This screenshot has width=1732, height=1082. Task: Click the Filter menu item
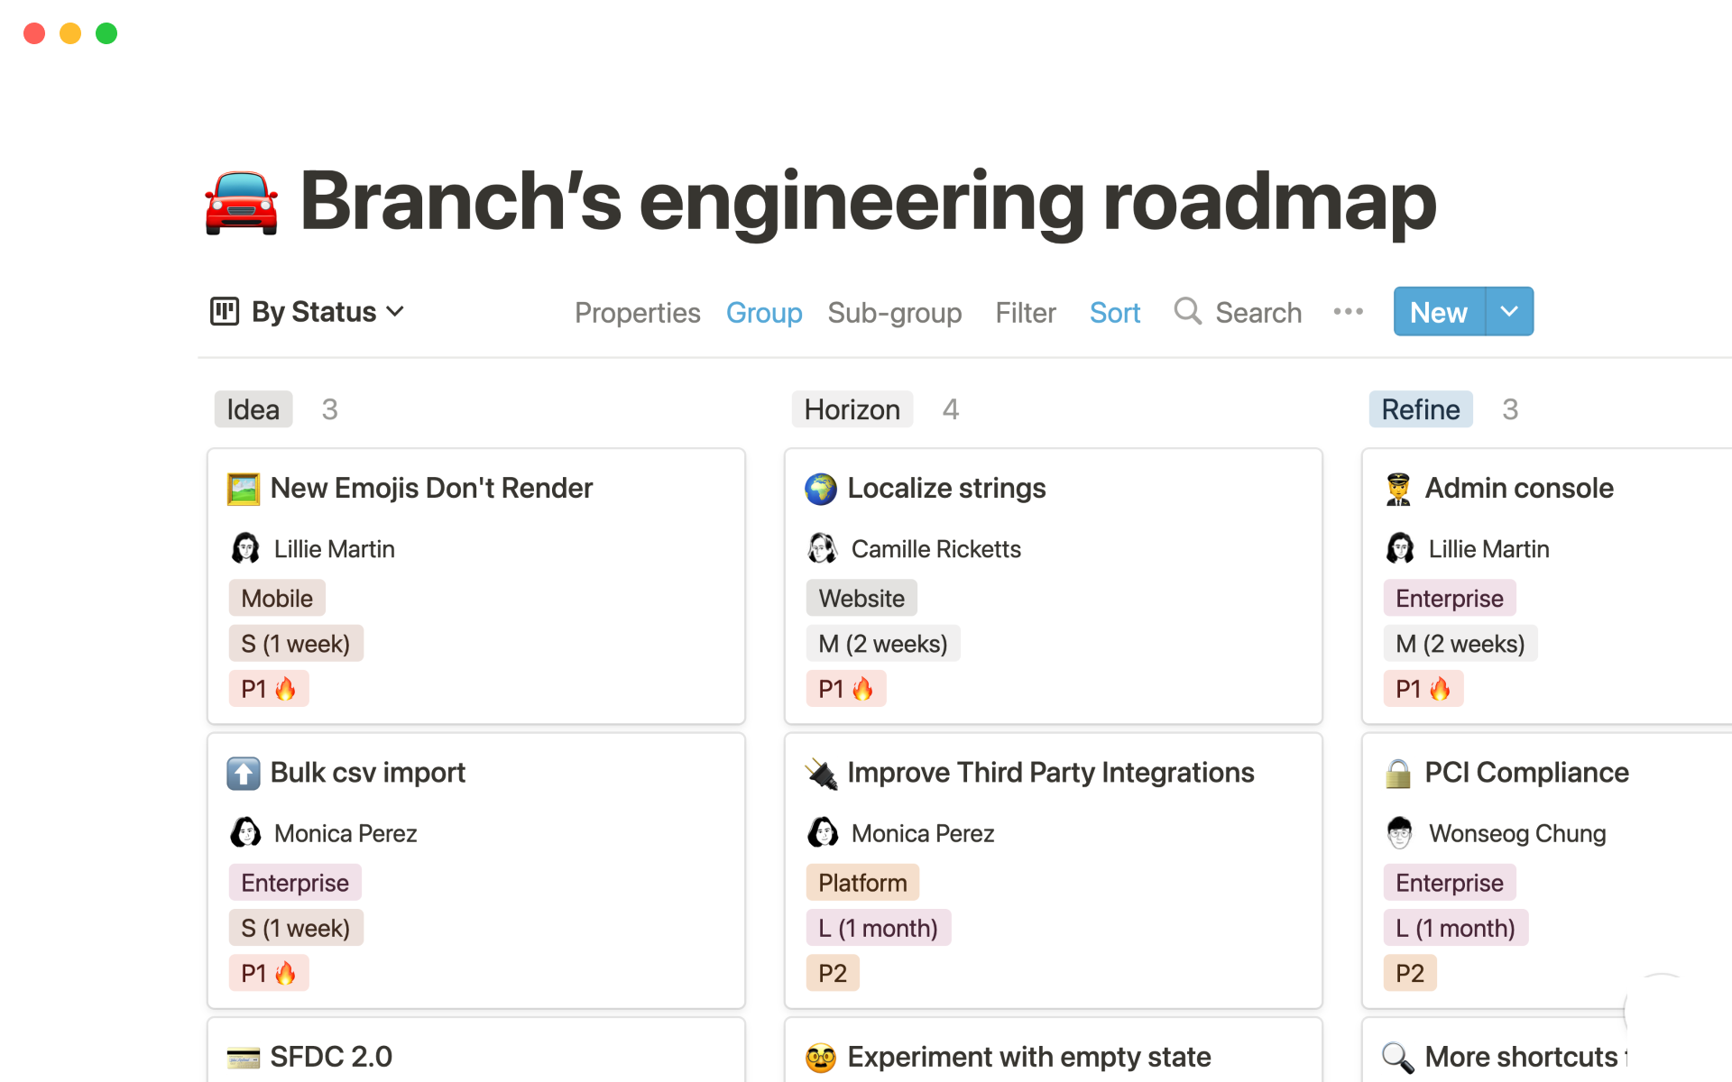click(x=1025, y=312)
